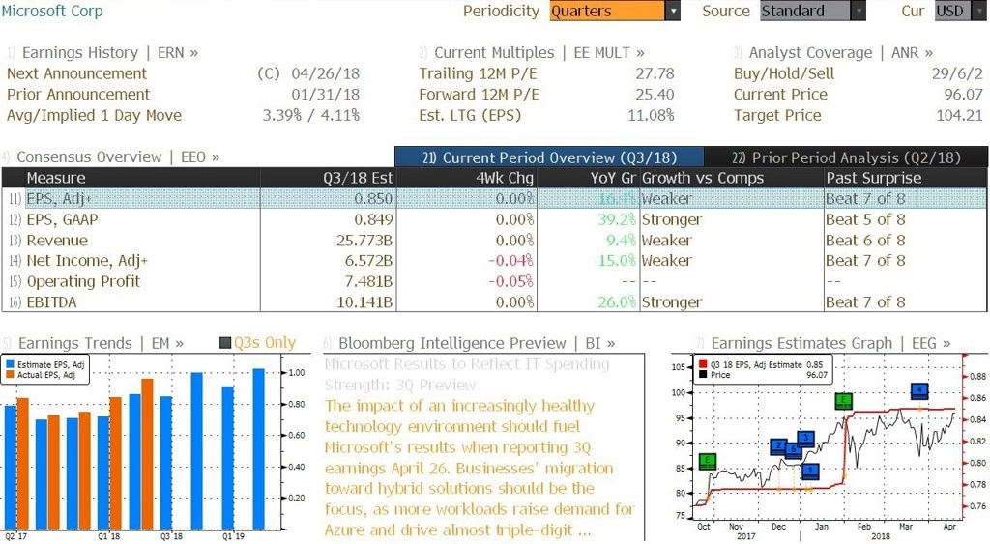Click the orange Actual EPS, Adj legend swatch
990x544 pixels.
pyautogui.click(x=10, y=374)
